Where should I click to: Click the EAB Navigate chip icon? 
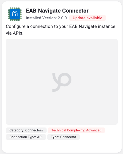point(15,14)
